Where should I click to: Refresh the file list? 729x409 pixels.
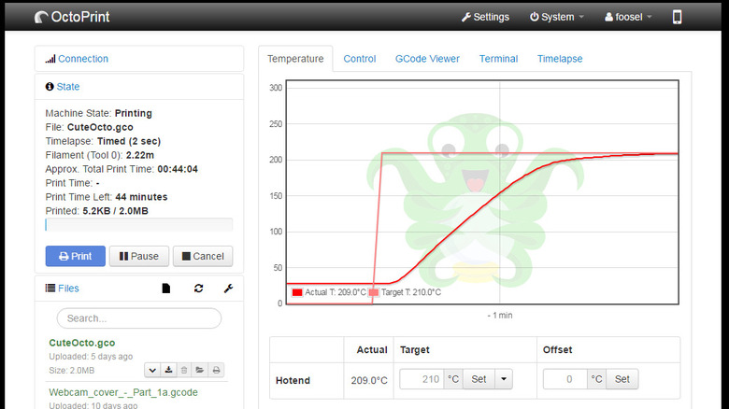pos(198,289)
